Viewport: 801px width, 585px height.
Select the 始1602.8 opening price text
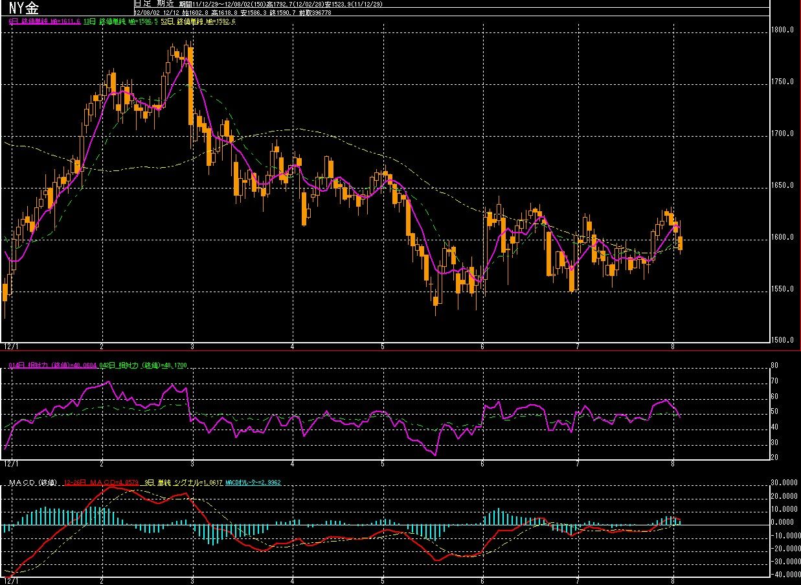tap(195, 12)
